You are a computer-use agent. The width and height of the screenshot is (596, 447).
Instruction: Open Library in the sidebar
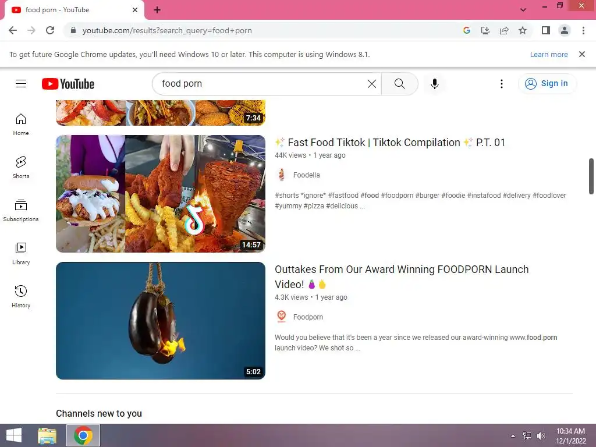[x=21, y=254]
